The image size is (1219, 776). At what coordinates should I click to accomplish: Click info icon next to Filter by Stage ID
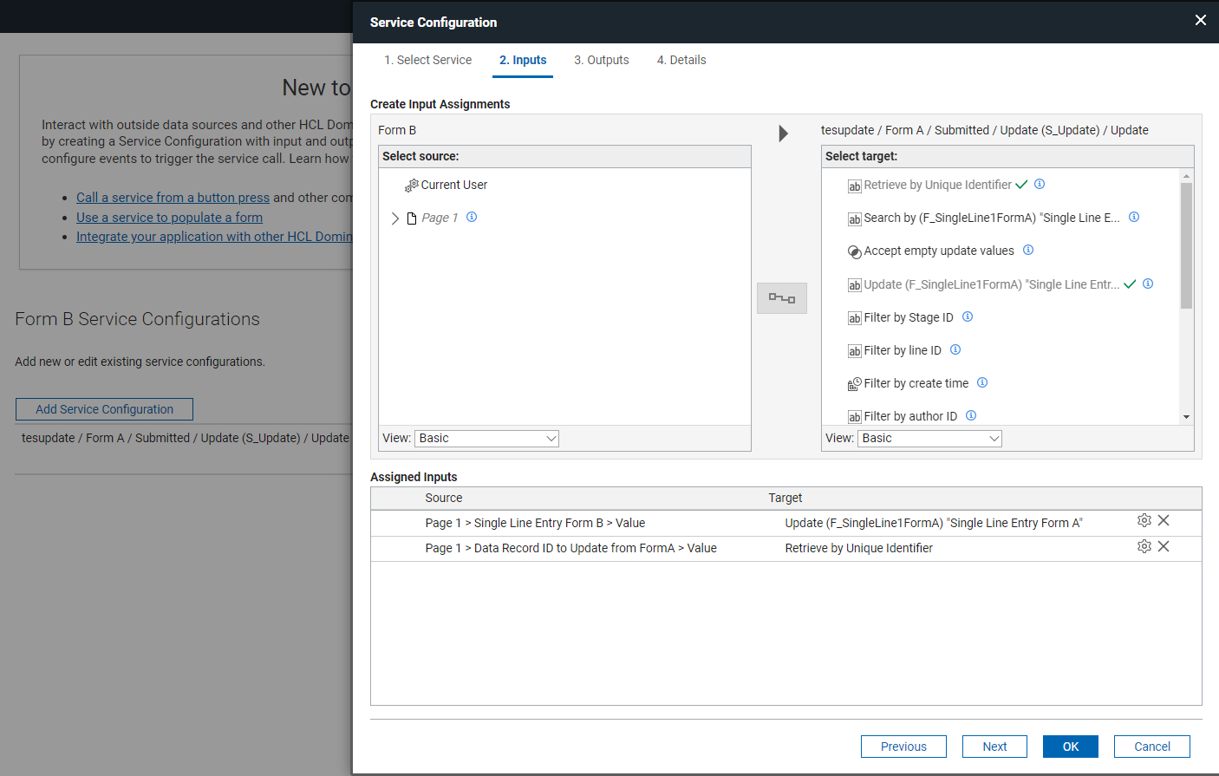(x=968, y=316)
